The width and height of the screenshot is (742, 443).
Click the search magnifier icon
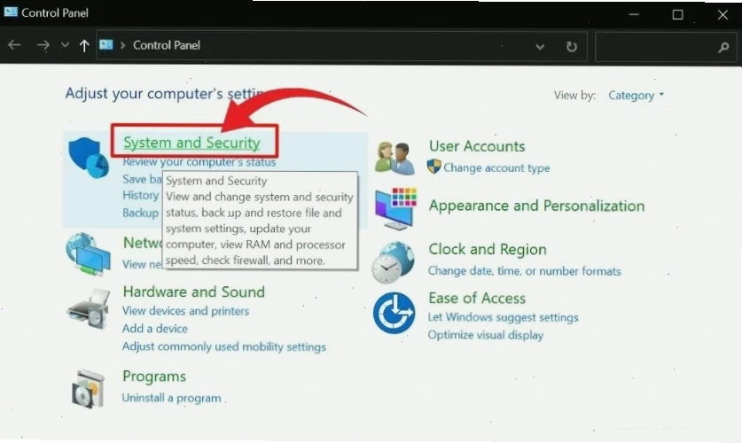click(x=723, y=47)
